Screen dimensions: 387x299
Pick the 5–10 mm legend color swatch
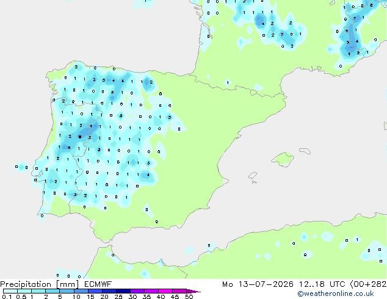[67, 291]
